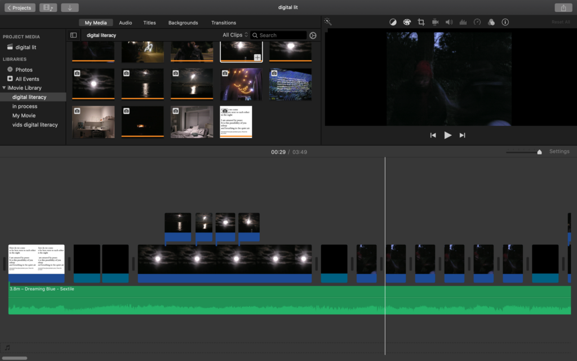Open the clip filter and audio effects tool
The width and height of the screenshot is (577, 361).
click(x=491, y=22)
